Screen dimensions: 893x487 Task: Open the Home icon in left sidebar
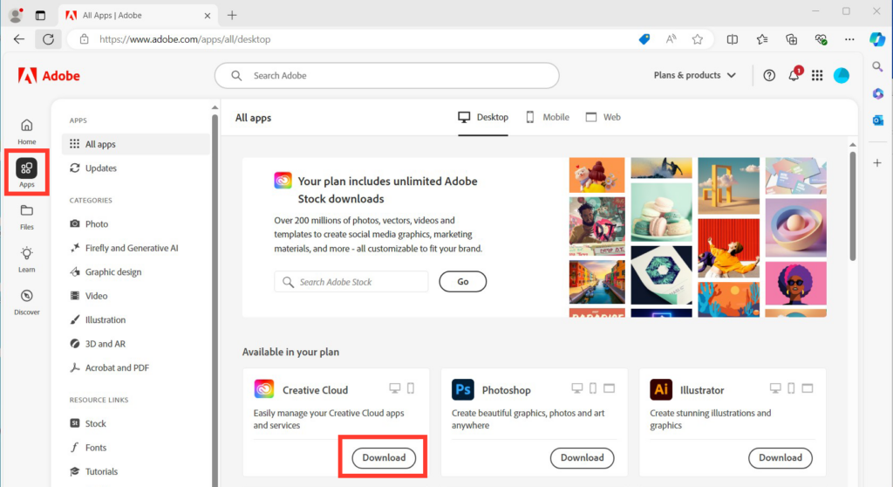click(27, 130)
